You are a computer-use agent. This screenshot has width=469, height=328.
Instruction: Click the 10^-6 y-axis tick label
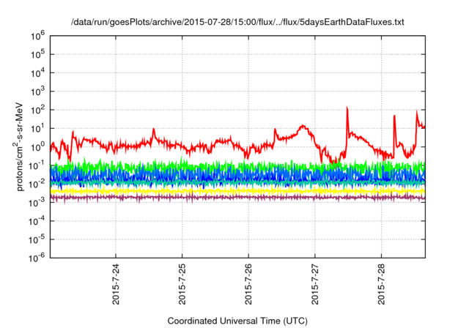click(37, 258)
